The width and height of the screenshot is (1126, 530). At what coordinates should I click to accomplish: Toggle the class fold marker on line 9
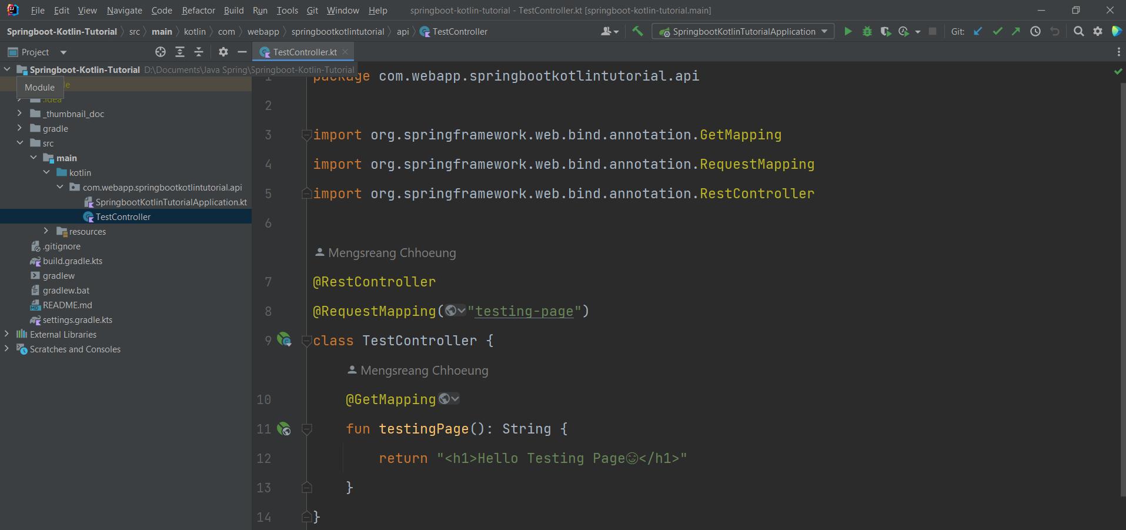306,341
